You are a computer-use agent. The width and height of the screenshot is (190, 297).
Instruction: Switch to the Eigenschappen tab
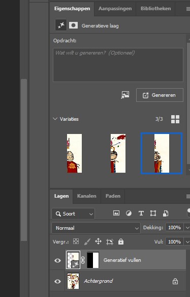pos(72,9)
